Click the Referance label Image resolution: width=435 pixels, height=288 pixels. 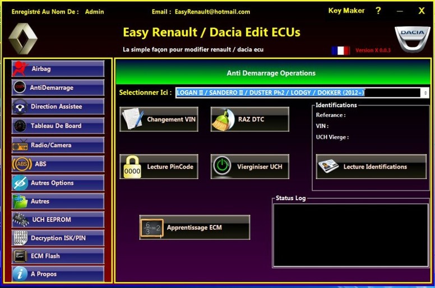331,115
